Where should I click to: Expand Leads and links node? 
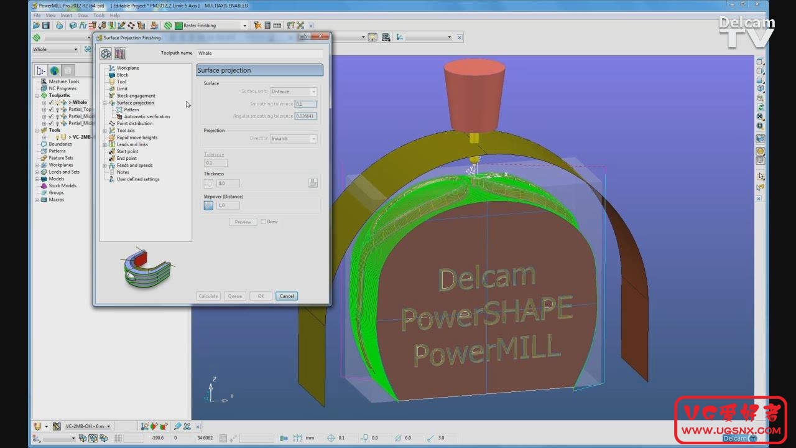click(105, 144)
